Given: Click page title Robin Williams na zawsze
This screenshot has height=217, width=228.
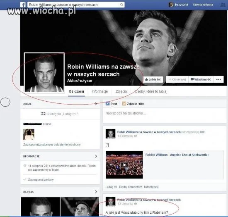Looking at the screenshot, I should click(x=103, y=70).
